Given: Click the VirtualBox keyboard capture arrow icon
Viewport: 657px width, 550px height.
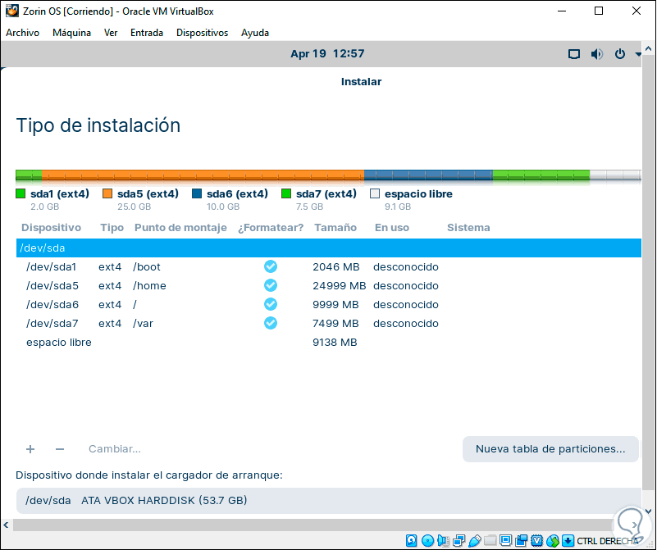Looking at the screenshot, I should click(x=568, y=540).
